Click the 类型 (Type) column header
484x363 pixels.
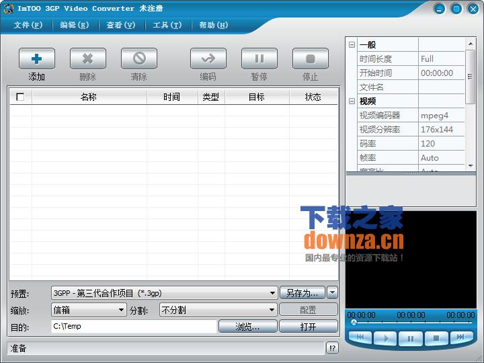tap(211, 97)
